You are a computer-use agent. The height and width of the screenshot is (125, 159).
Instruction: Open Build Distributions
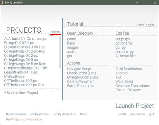[x=129, y=69]
